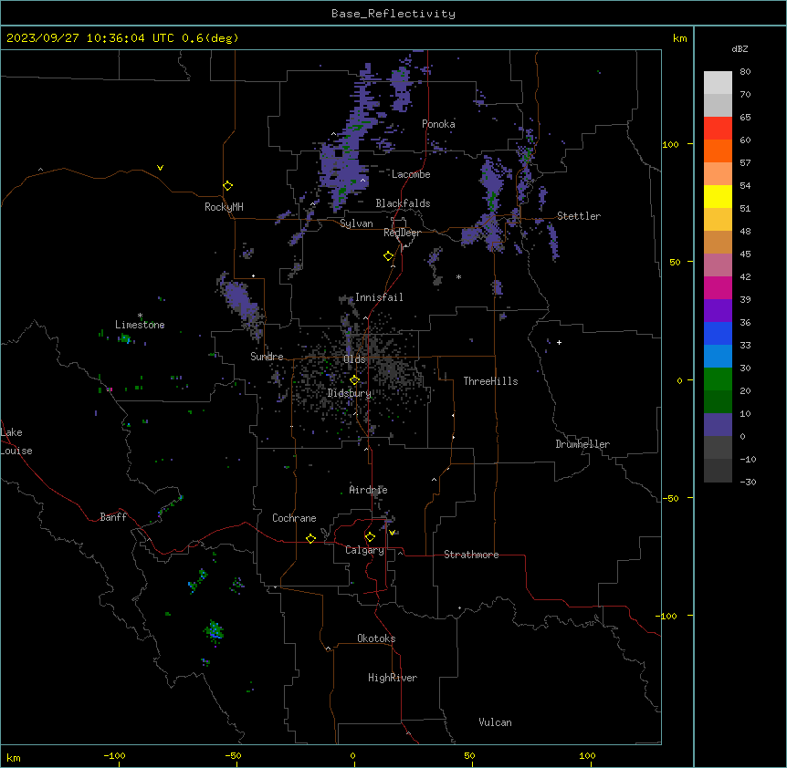The width and height of the screenshot is (787, 768).
Task: Click the -100 tick on bottom axis
Action: click(114, 755)
